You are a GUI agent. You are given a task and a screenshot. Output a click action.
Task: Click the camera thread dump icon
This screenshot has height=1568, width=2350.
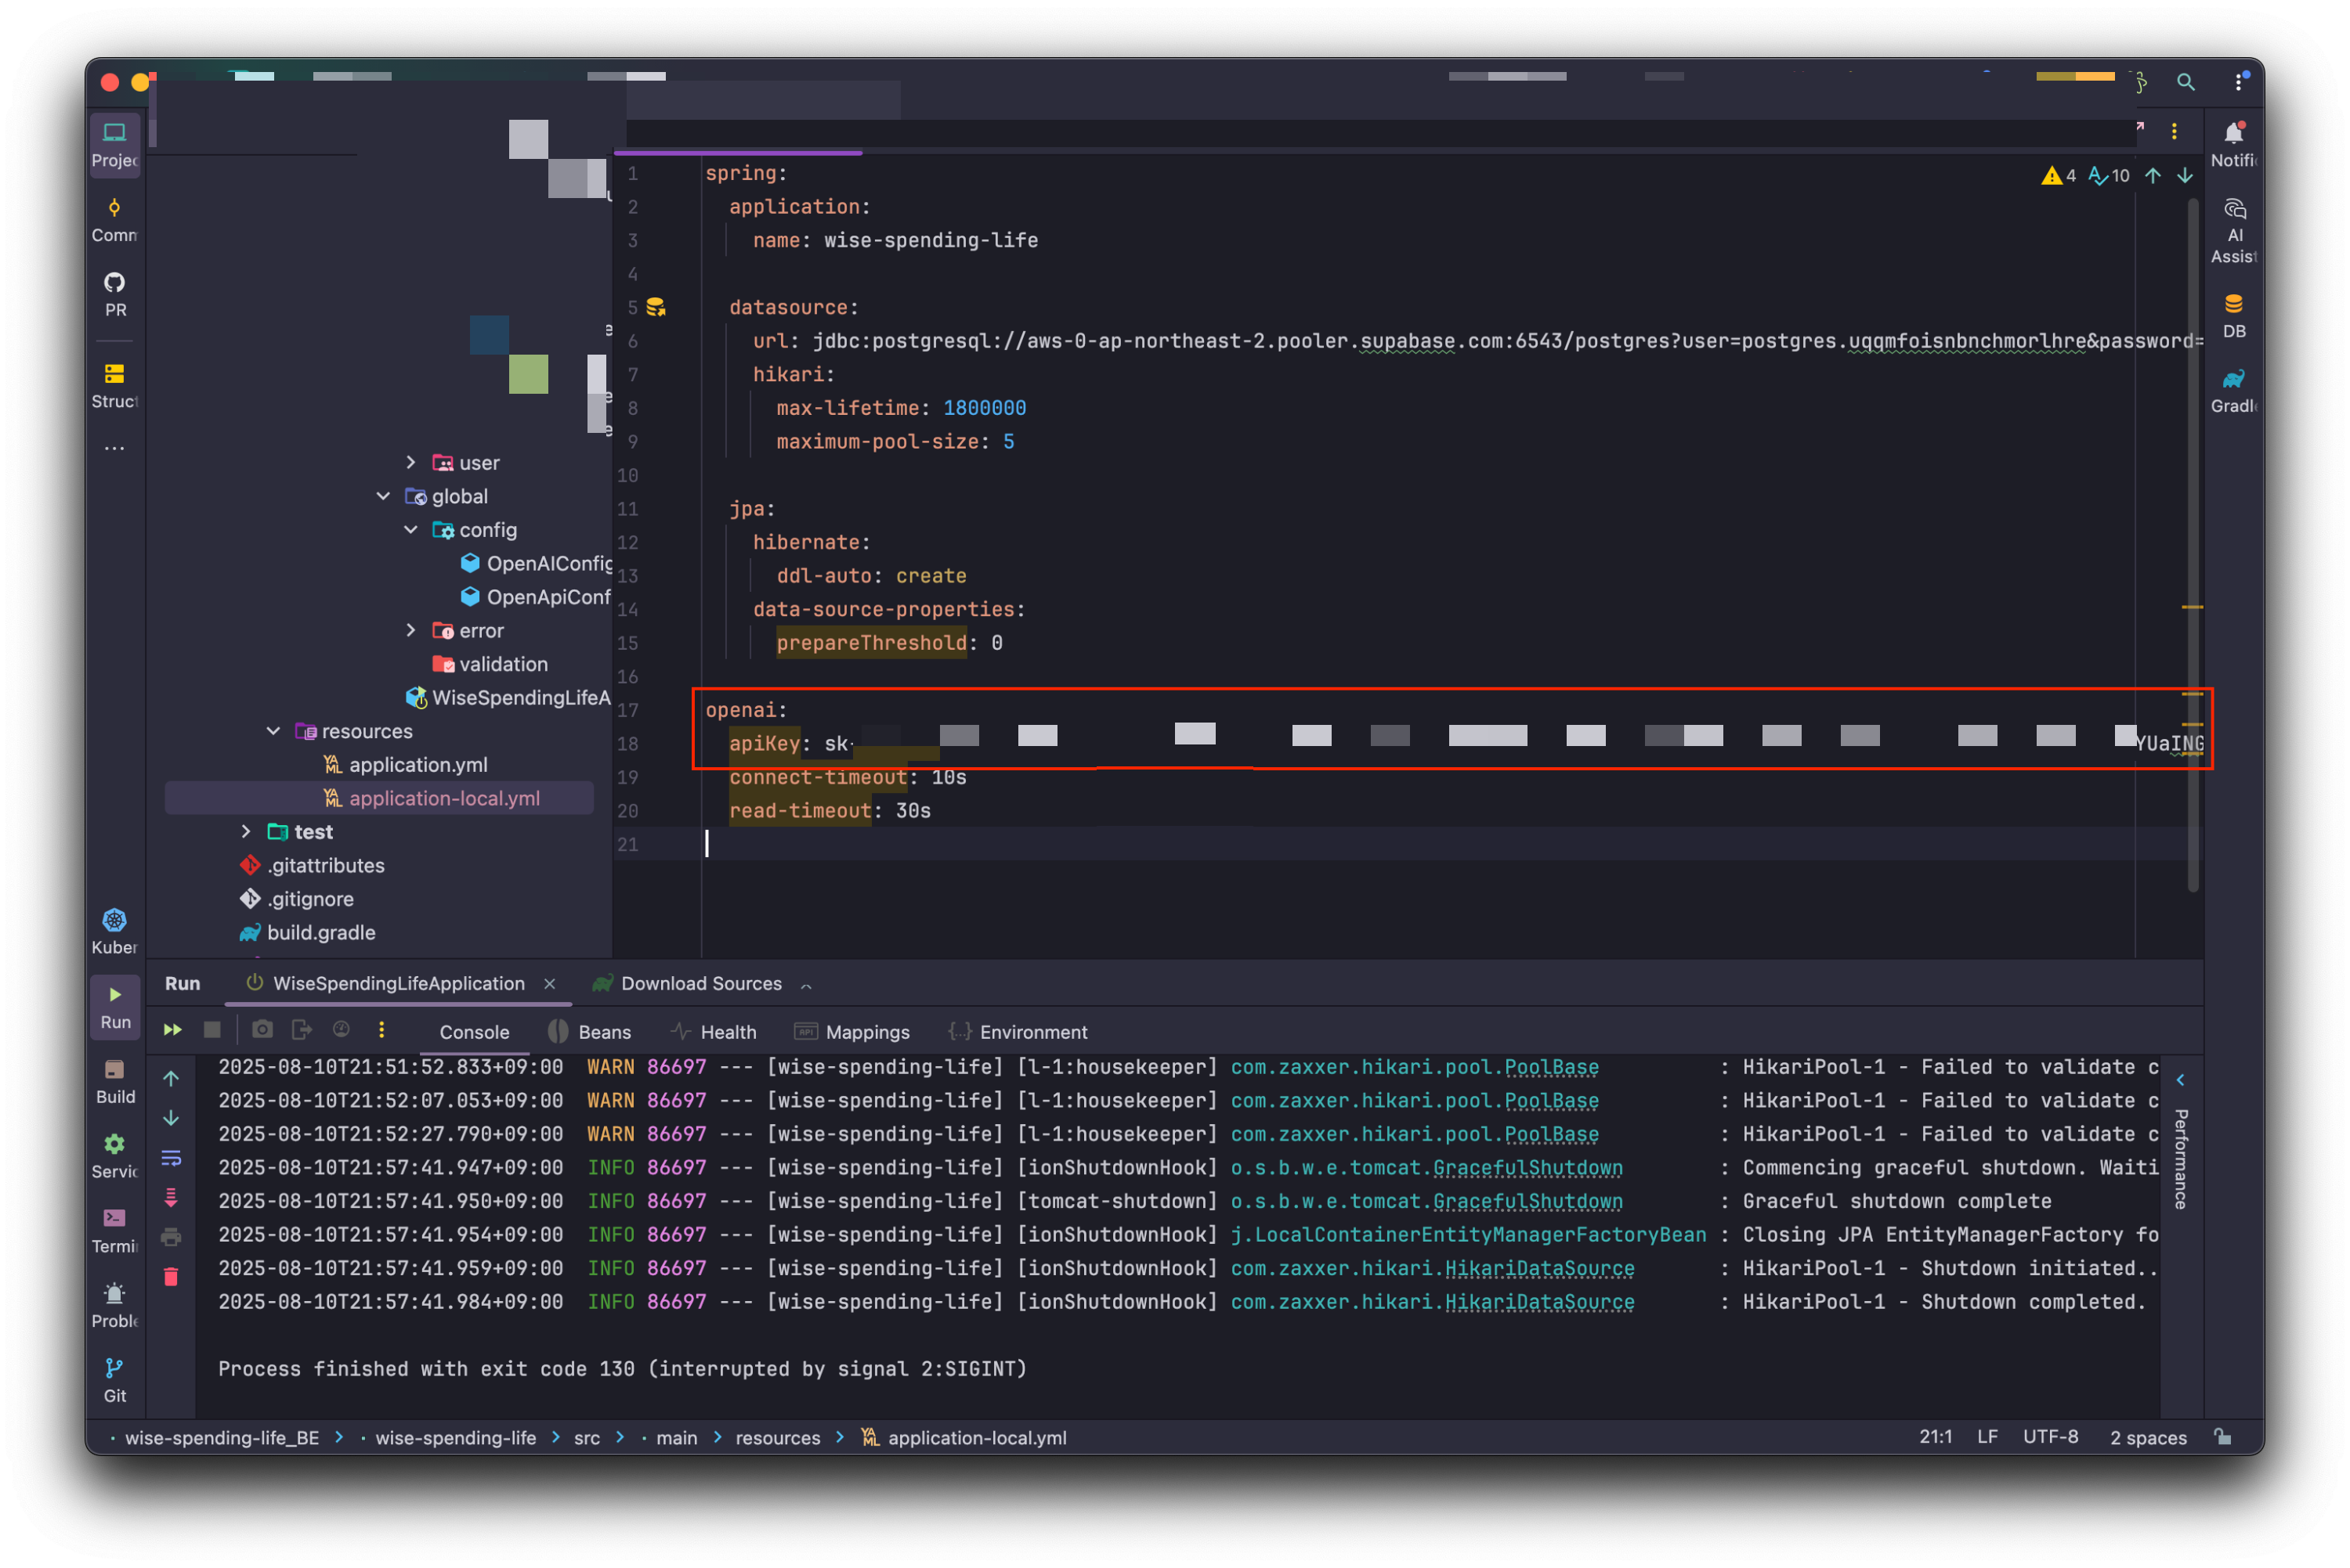[x=262, y=1030]
